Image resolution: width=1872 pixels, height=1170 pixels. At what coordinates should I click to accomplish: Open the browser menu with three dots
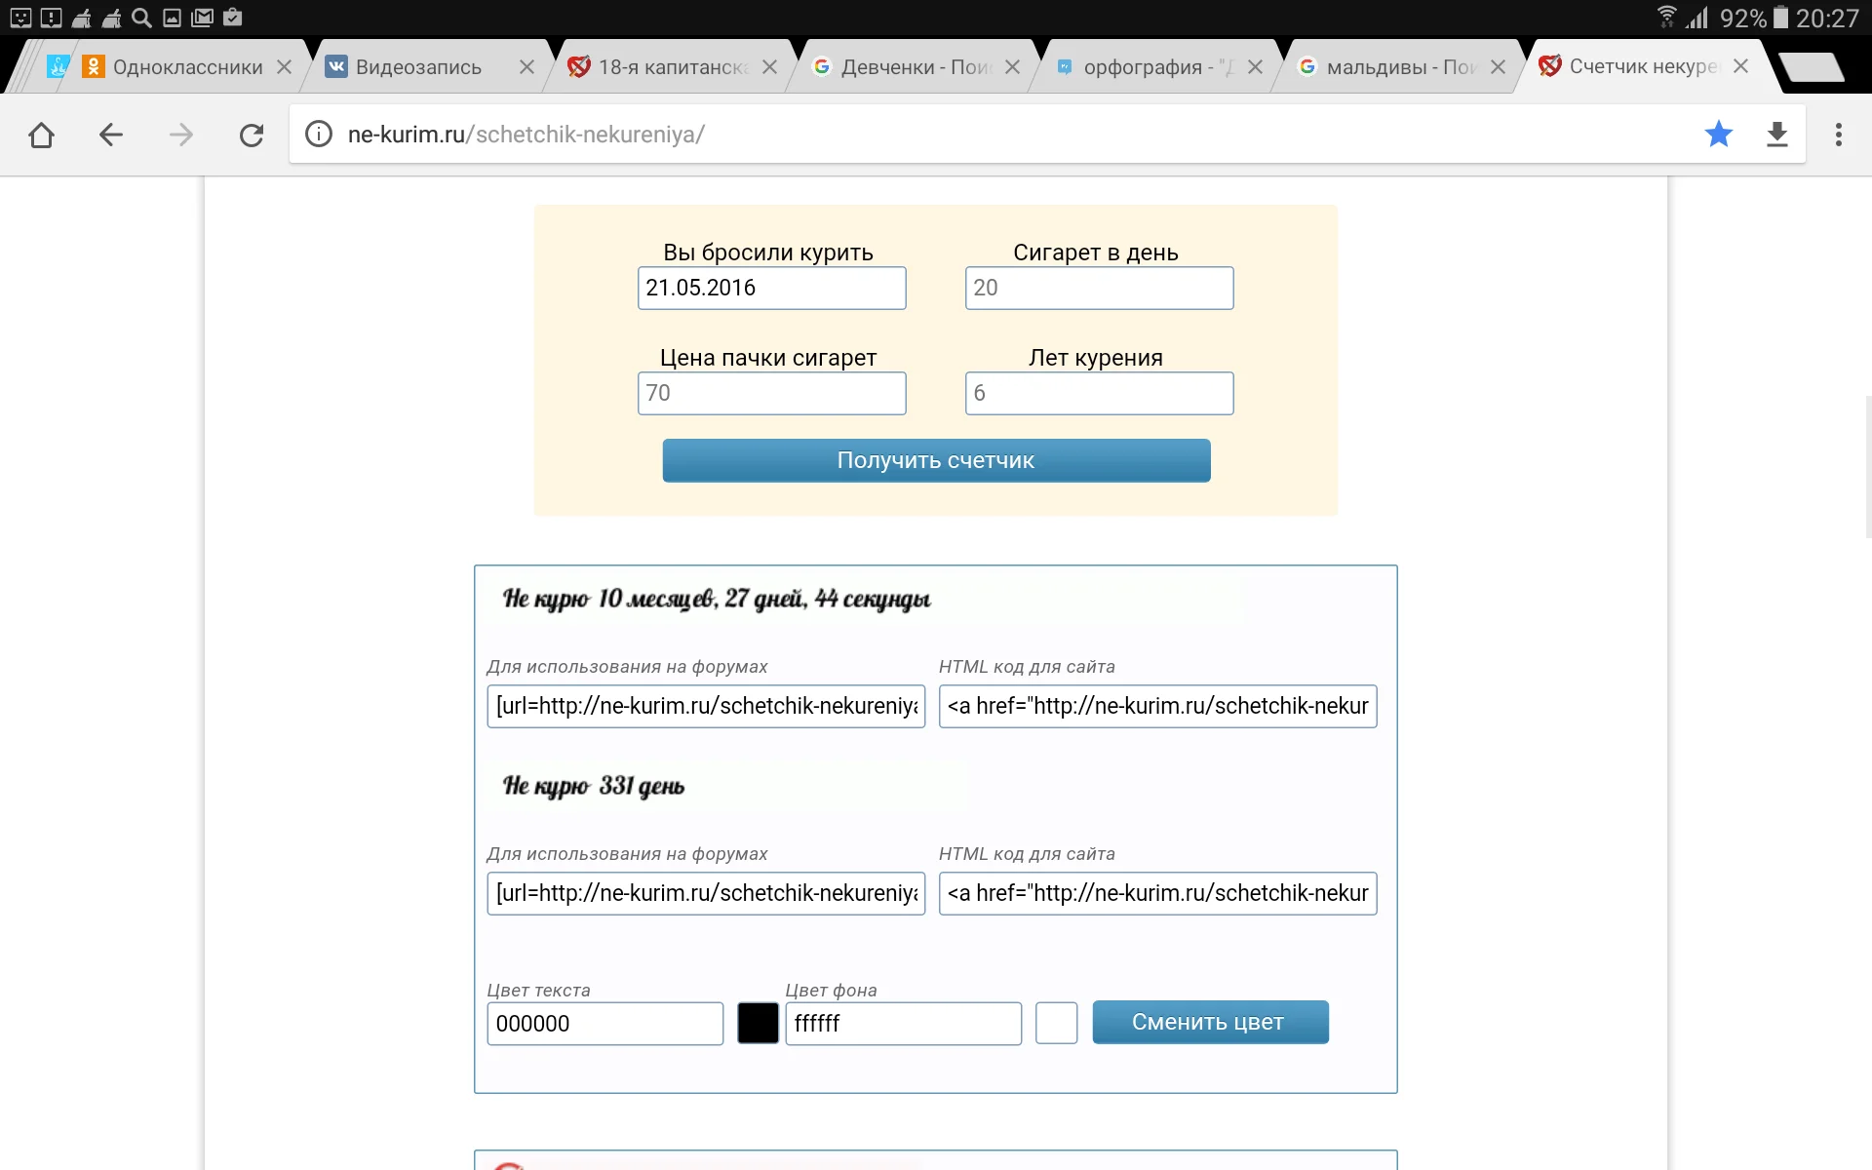click(1839, 135)
